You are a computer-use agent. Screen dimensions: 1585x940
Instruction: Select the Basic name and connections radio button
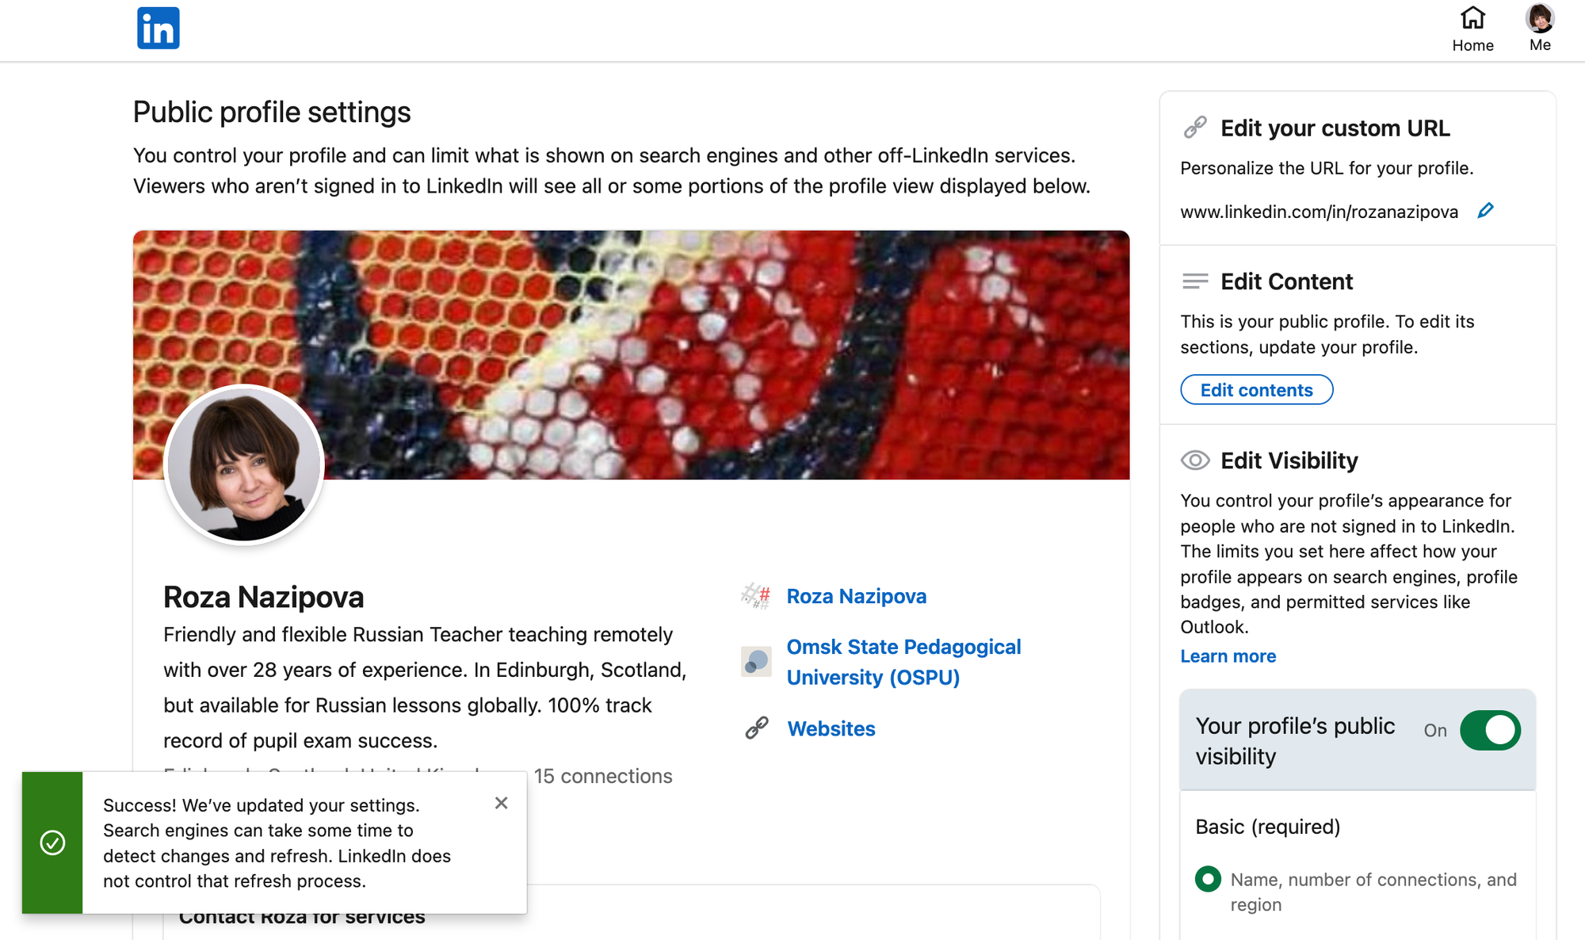coord(1208,879)
